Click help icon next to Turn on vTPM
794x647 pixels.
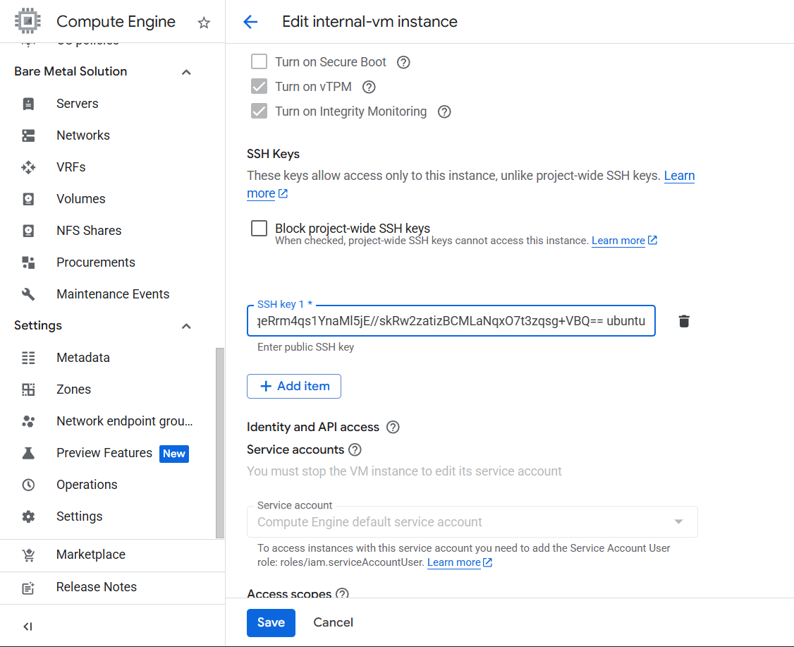[x=369, y=87]
